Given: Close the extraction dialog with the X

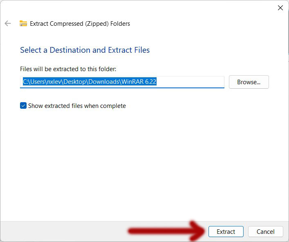Looking at the screenshot, I should (280, 8).
